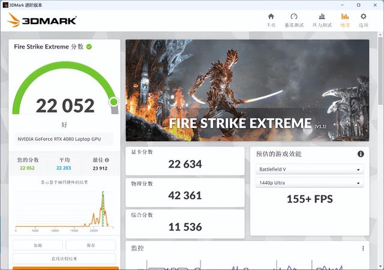Image resolution: width=384 pixels, height=270 pixels.
Task: Click the 物理分数 value 42 361
Action: click(185, 196)
